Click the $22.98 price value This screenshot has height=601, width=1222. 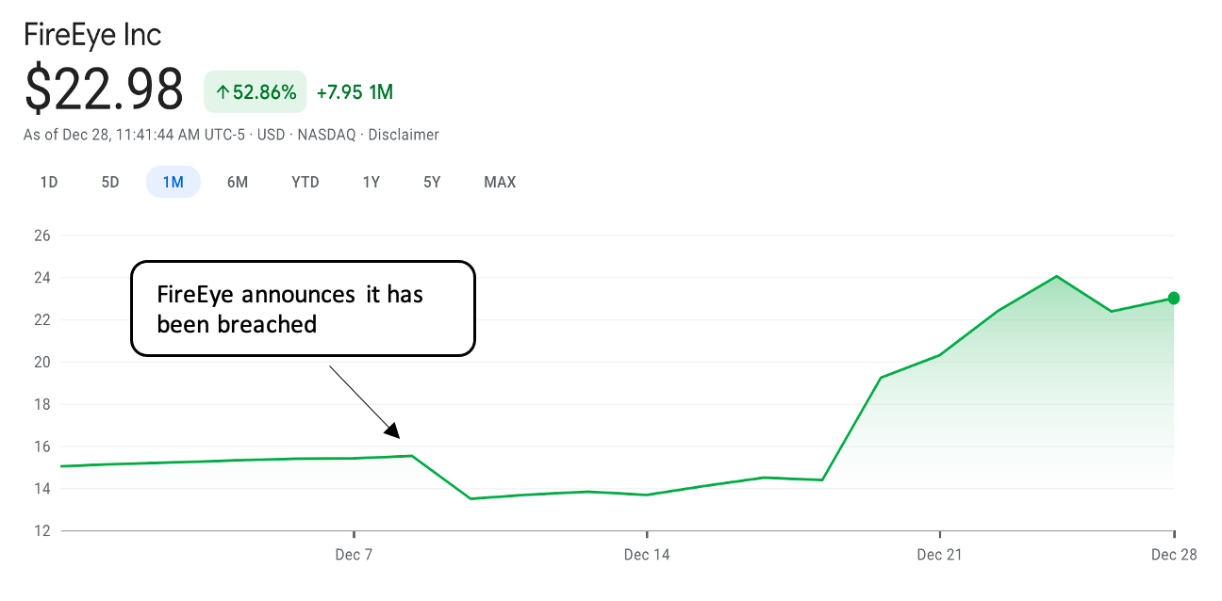click(x=104, y=91)
